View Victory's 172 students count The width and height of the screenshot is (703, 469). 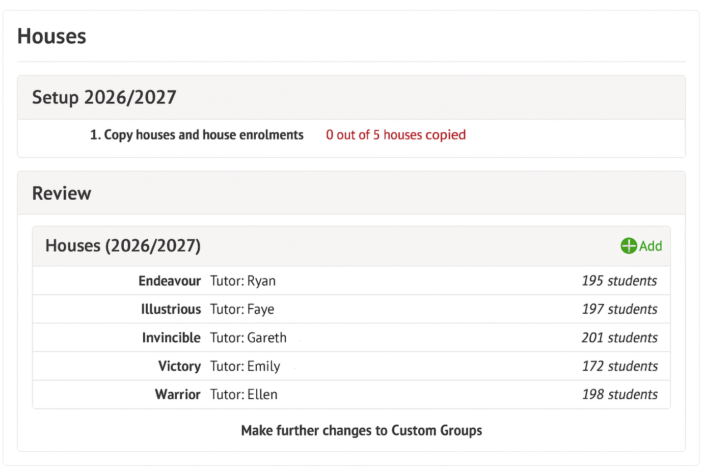coord(619,366)
